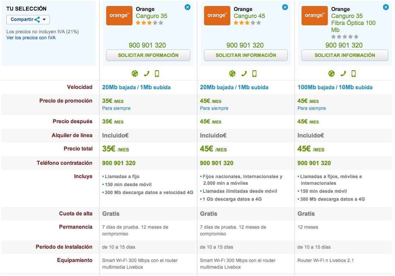
Task: Click Solicitar Información for Canguro 35
Action: coord(148,55)
